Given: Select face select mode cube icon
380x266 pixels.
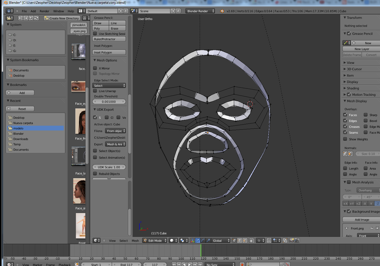Looking at the screenshot, I should click(245, 240).
